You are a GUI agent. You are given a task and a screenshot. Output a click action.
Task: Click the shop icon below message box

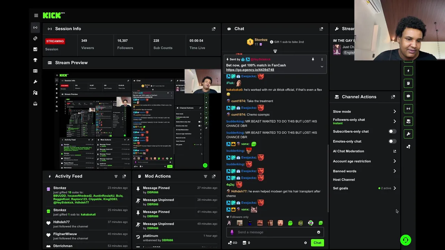[x=244, y=243]
